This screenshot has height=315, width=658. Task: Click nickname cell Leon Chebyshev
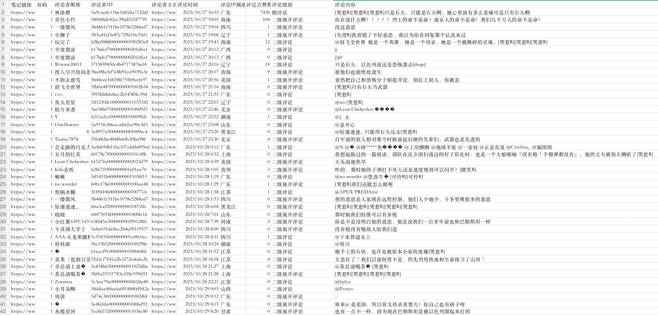point(72,162)
